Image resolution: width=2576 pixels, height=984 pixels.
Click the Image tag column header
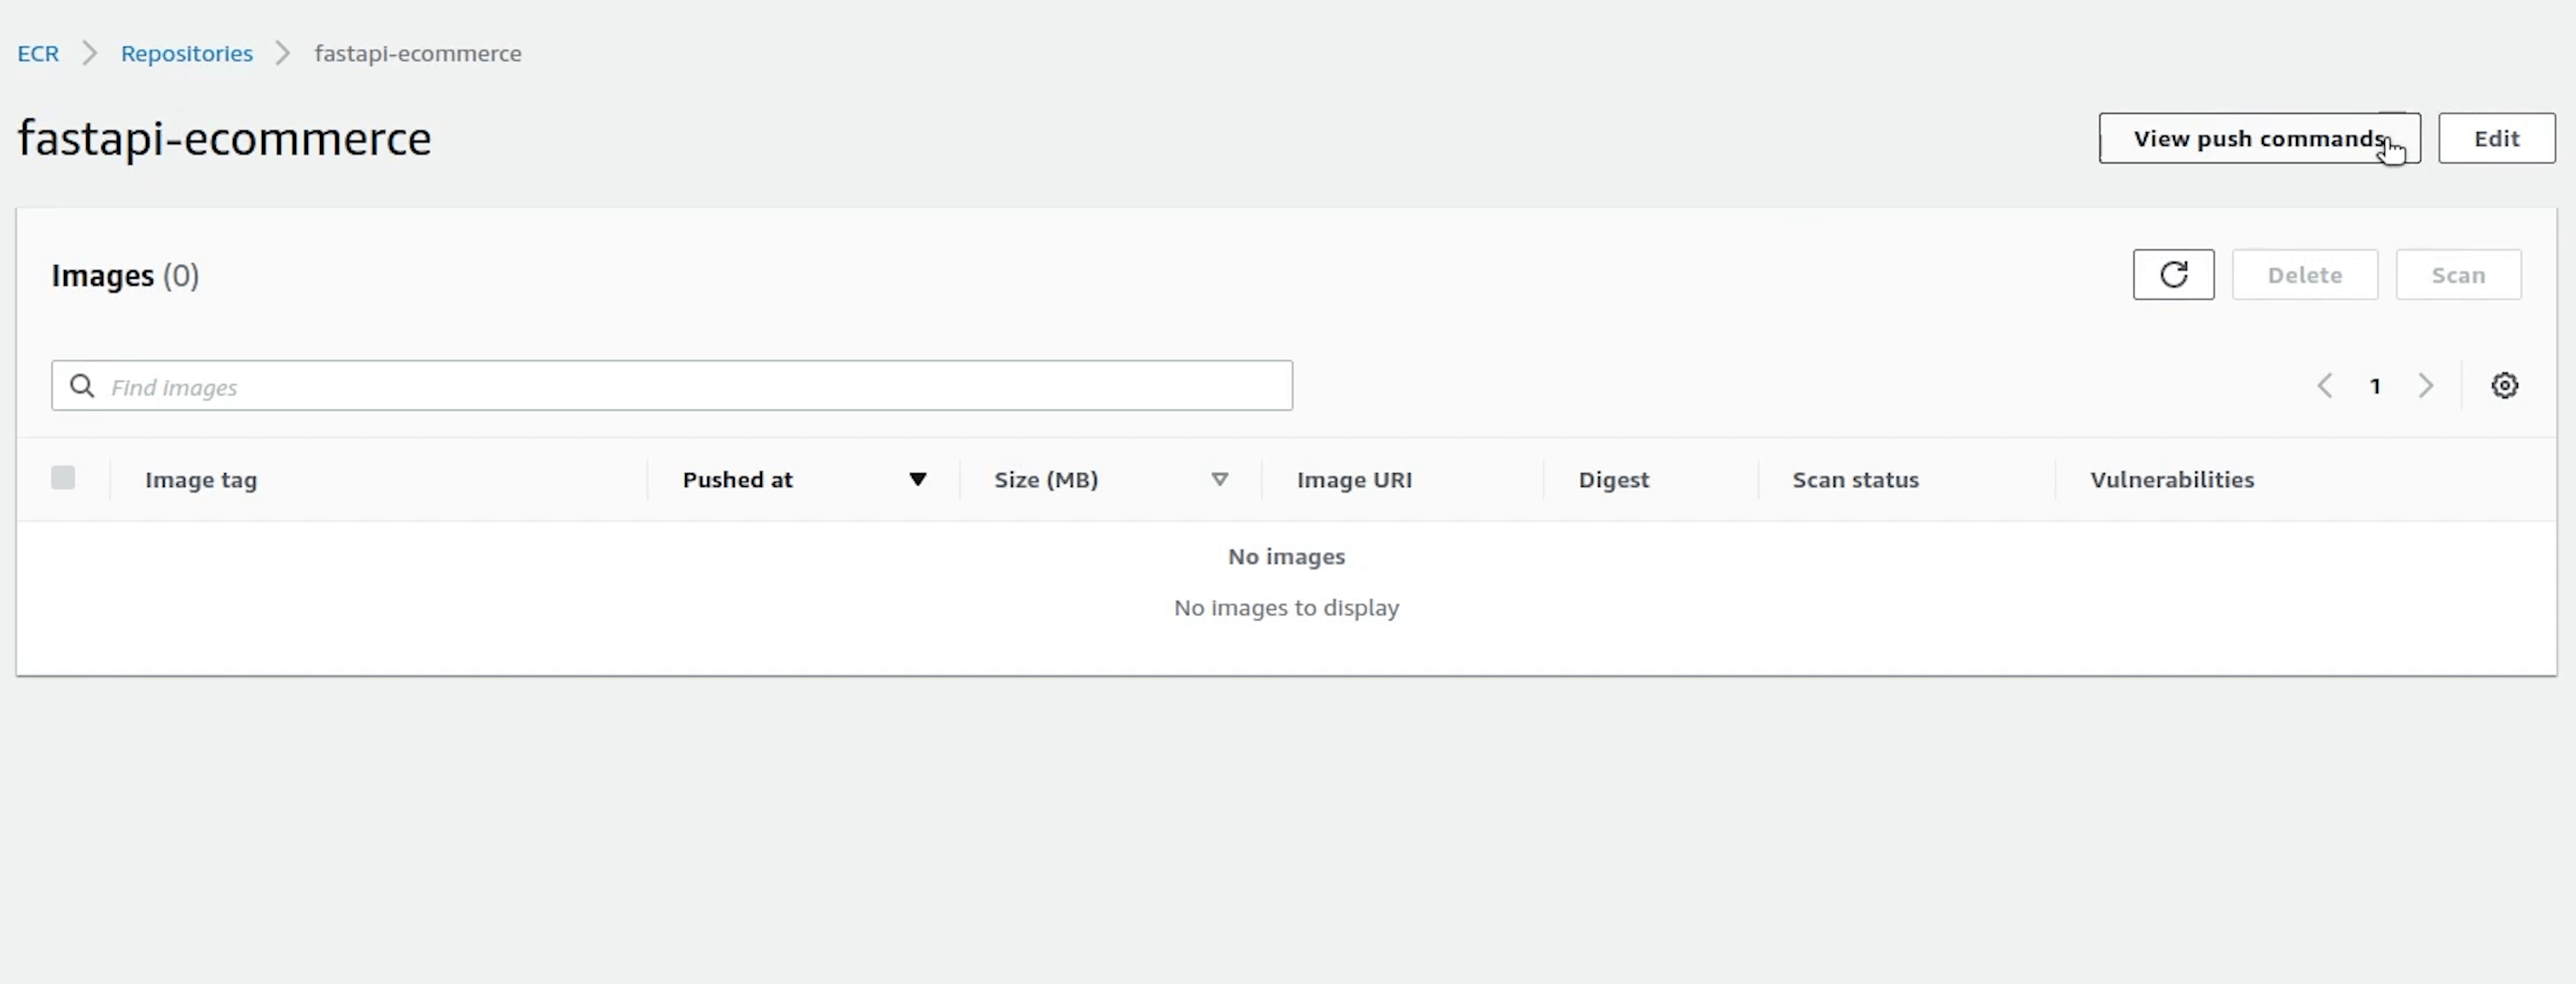[201, 479]
